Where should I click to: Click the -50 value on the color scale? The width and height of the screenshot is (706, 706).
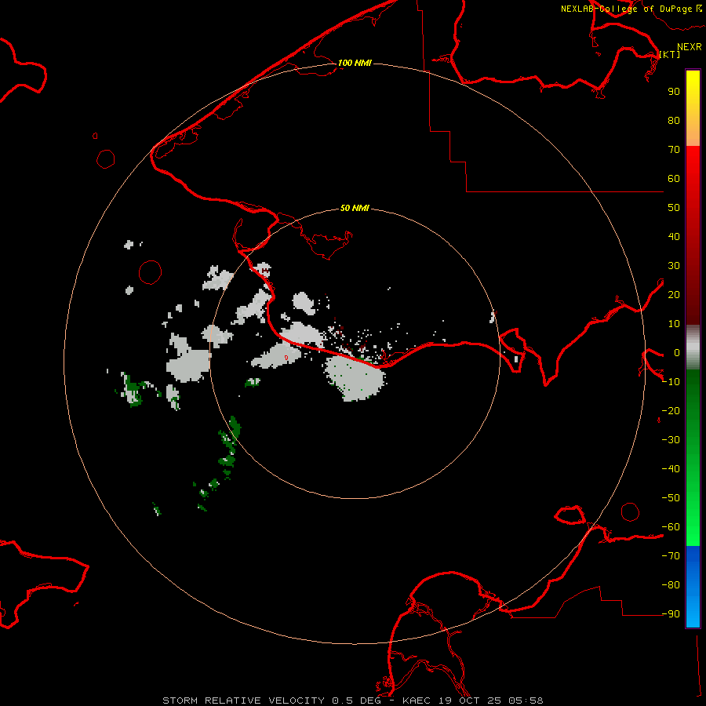pyautogui.click(x=671, y=498)
